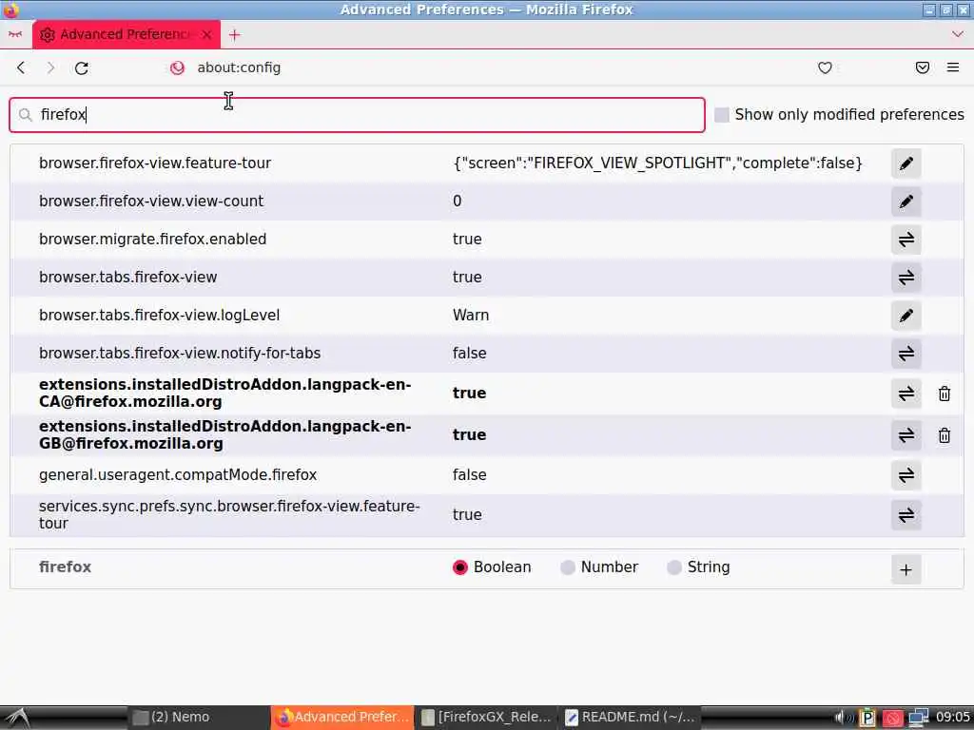Screen dimensions: 974x730
Task: Select the Advanced Preferences tab
Action: pyautogui.click(x=126, y=35)
